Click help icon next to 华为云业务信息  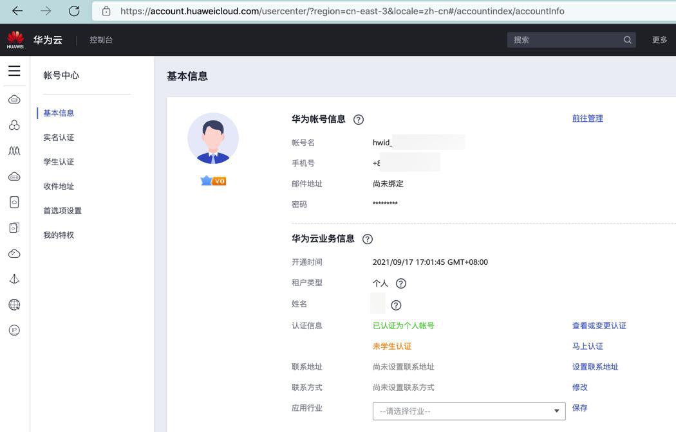click(x=368, y=239)
